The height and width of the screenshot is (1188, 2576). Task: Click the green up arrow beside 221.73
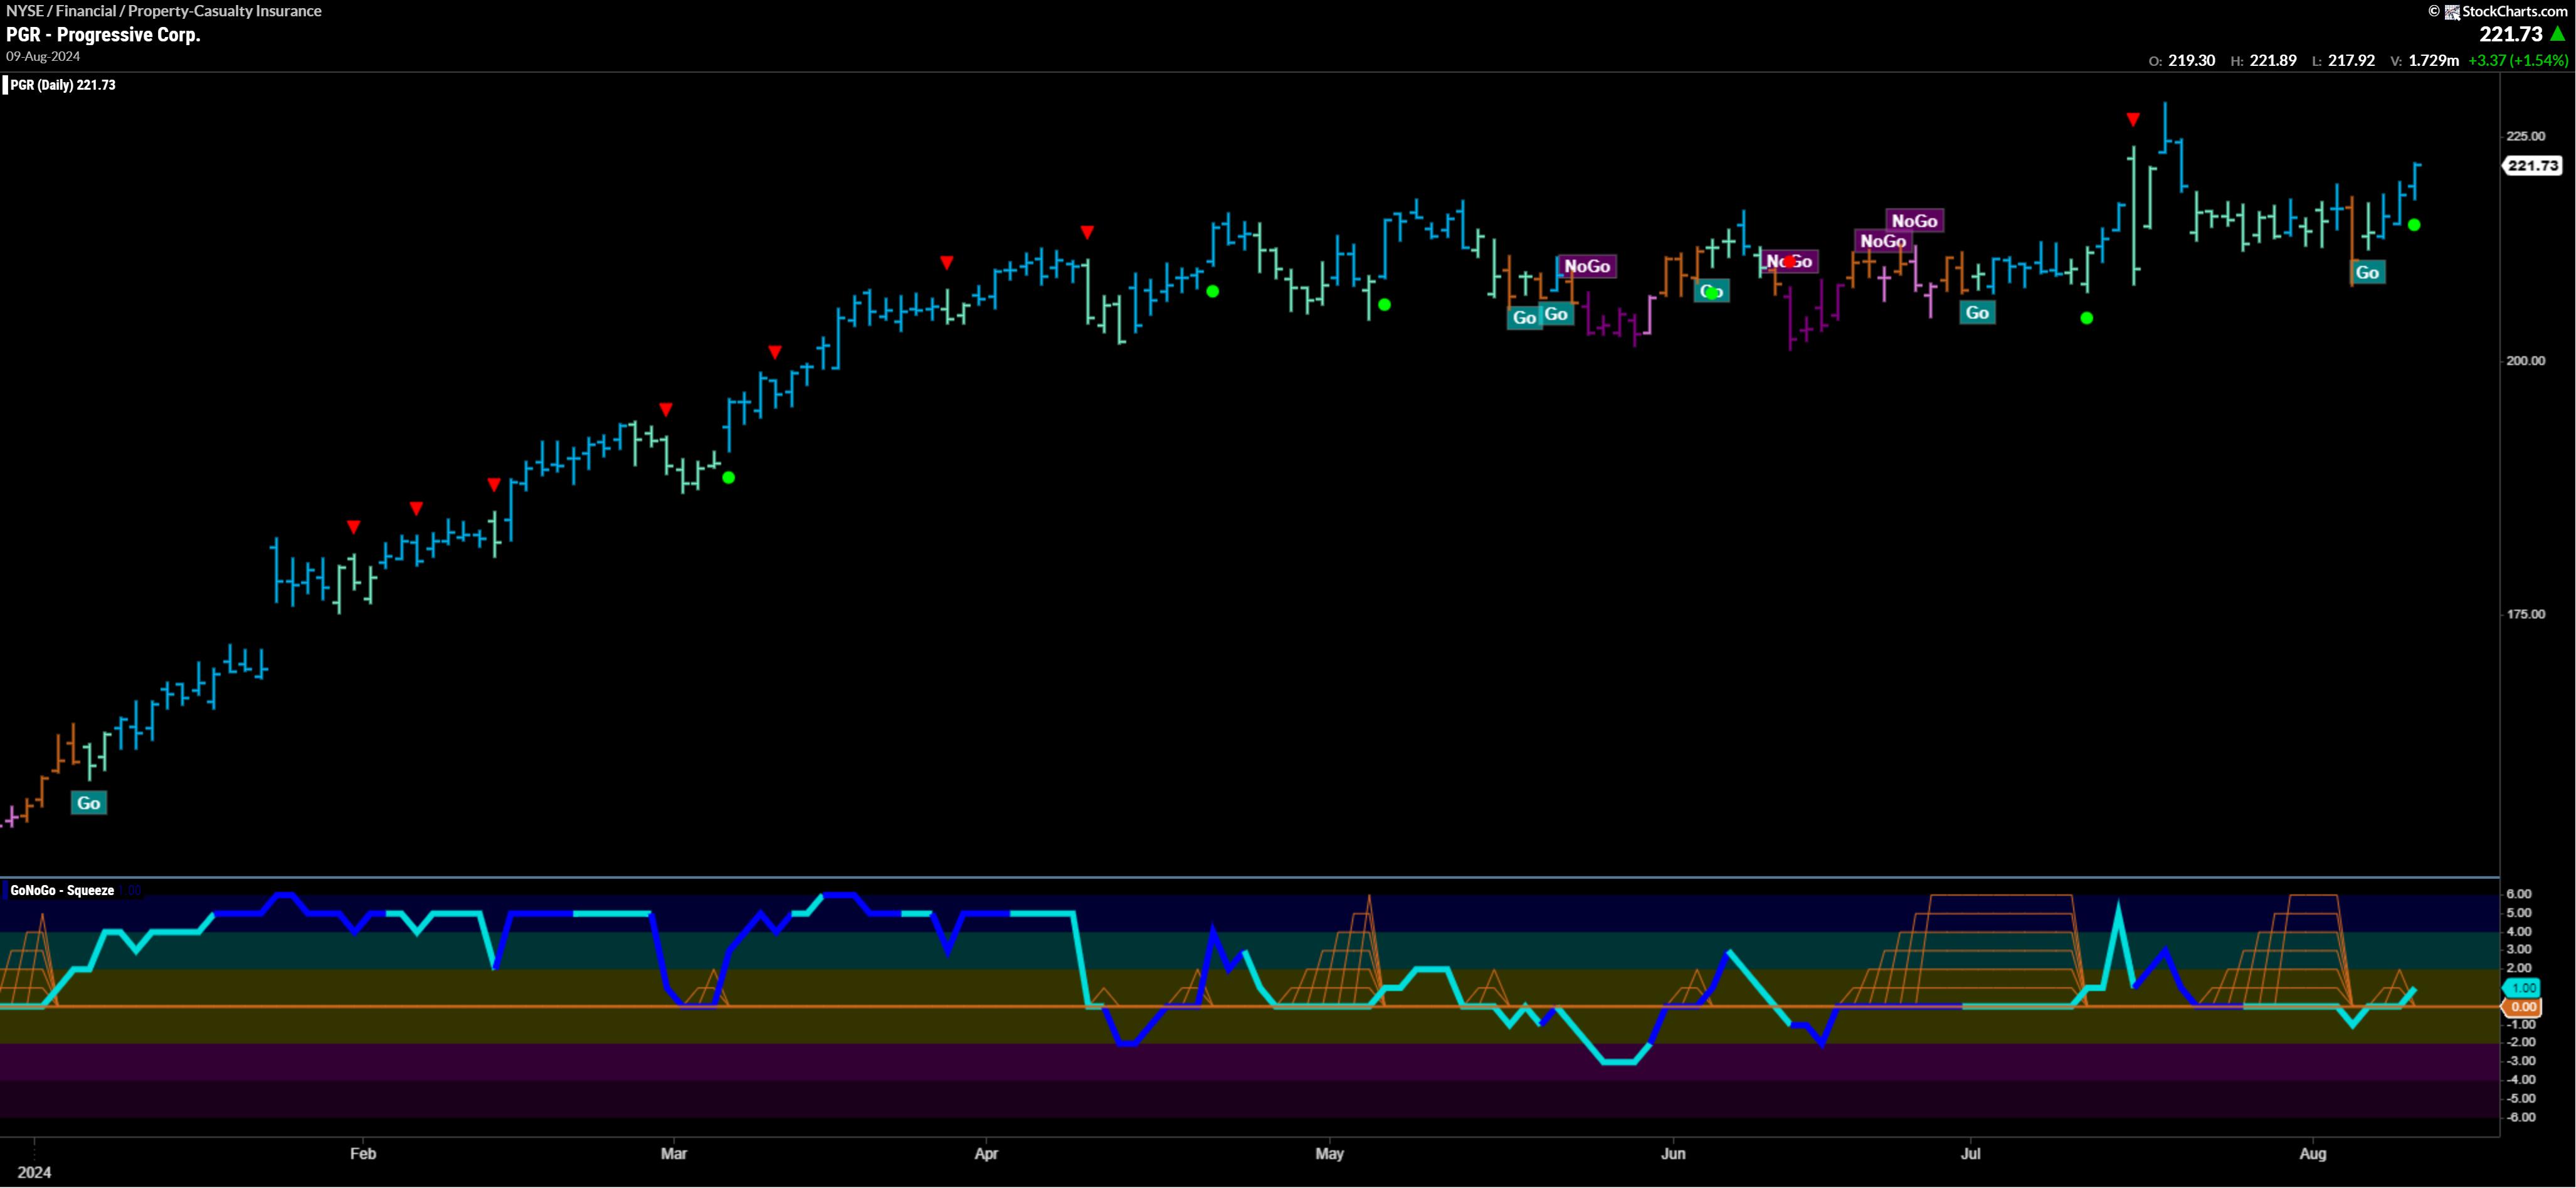click(x=2558, y=34)
